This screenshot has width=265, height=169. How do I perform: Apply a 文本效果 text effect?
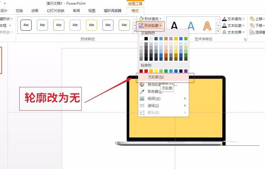224,31
